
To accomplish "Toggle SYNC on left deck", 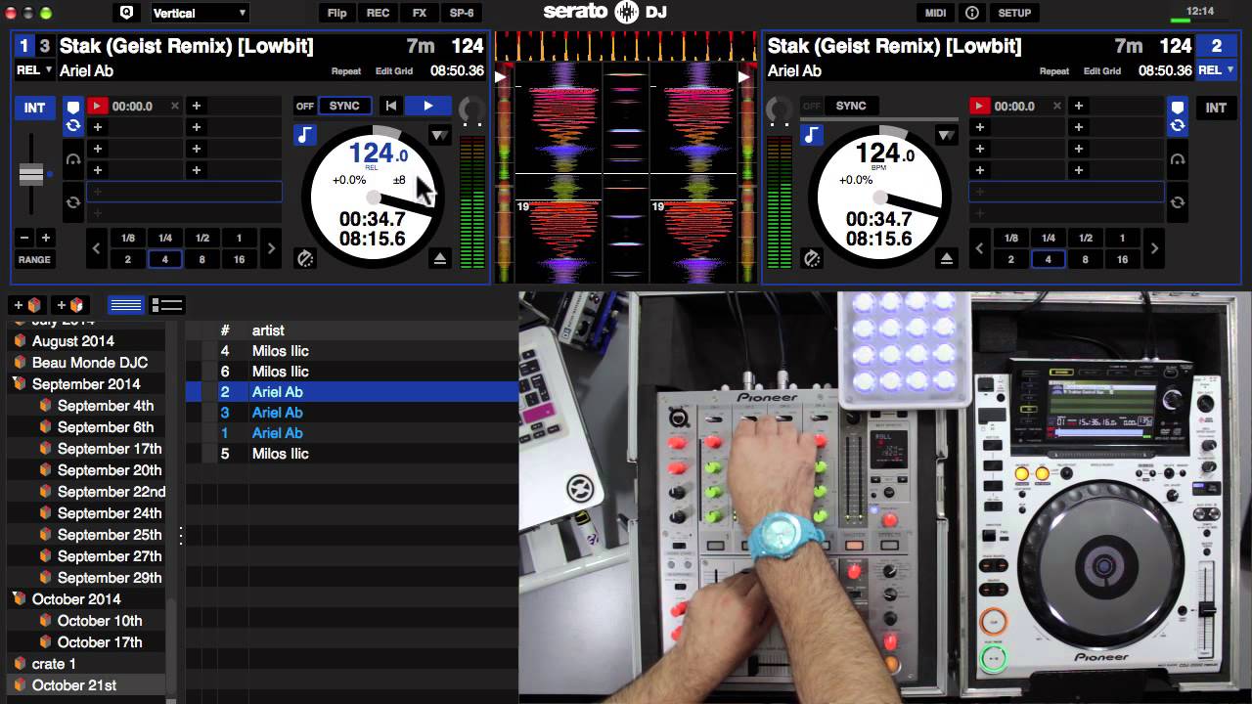I will (344, 106).
